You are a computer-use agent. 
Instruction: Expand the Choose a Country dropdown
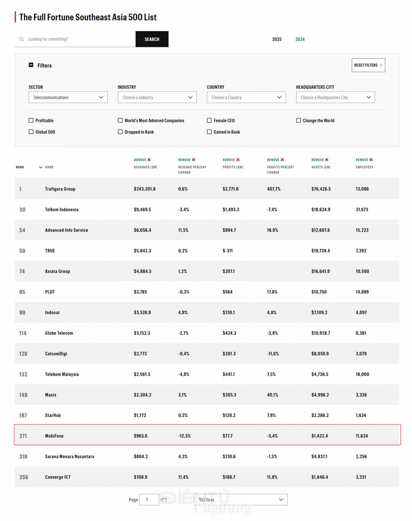tap(246, 97)
